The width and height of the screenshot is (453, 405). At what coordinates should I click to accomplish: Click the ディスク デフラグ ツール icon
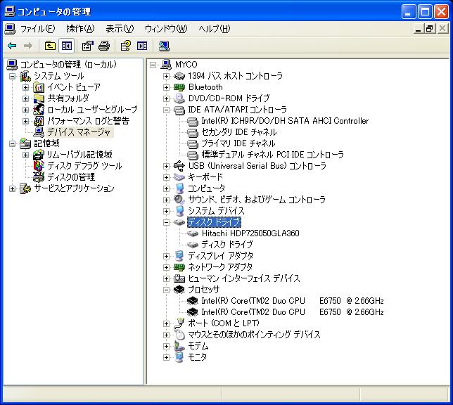(x=39, y=166)
